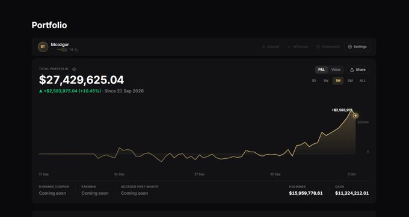The image size is (409, 217).
Task: Click the $27,429,625.04 total portfolio value
Action: (x=81, y=80)
